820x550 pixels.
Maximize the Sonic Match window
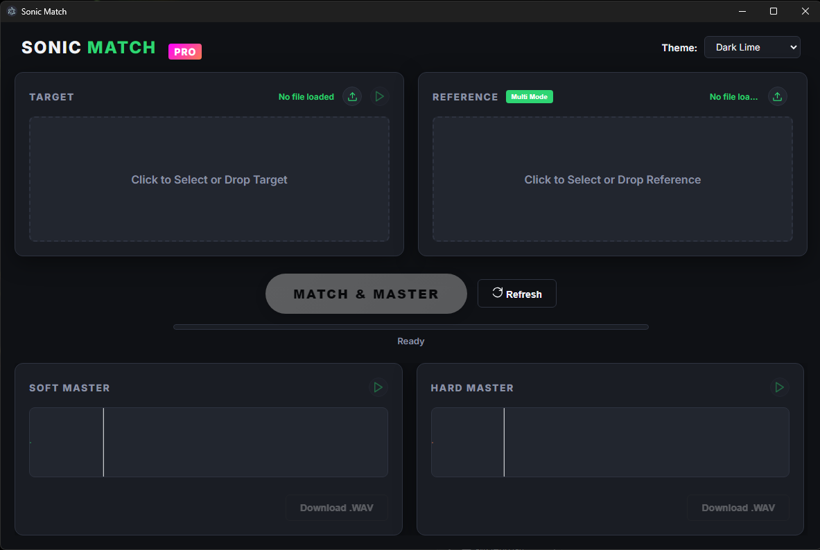[774, 11]
